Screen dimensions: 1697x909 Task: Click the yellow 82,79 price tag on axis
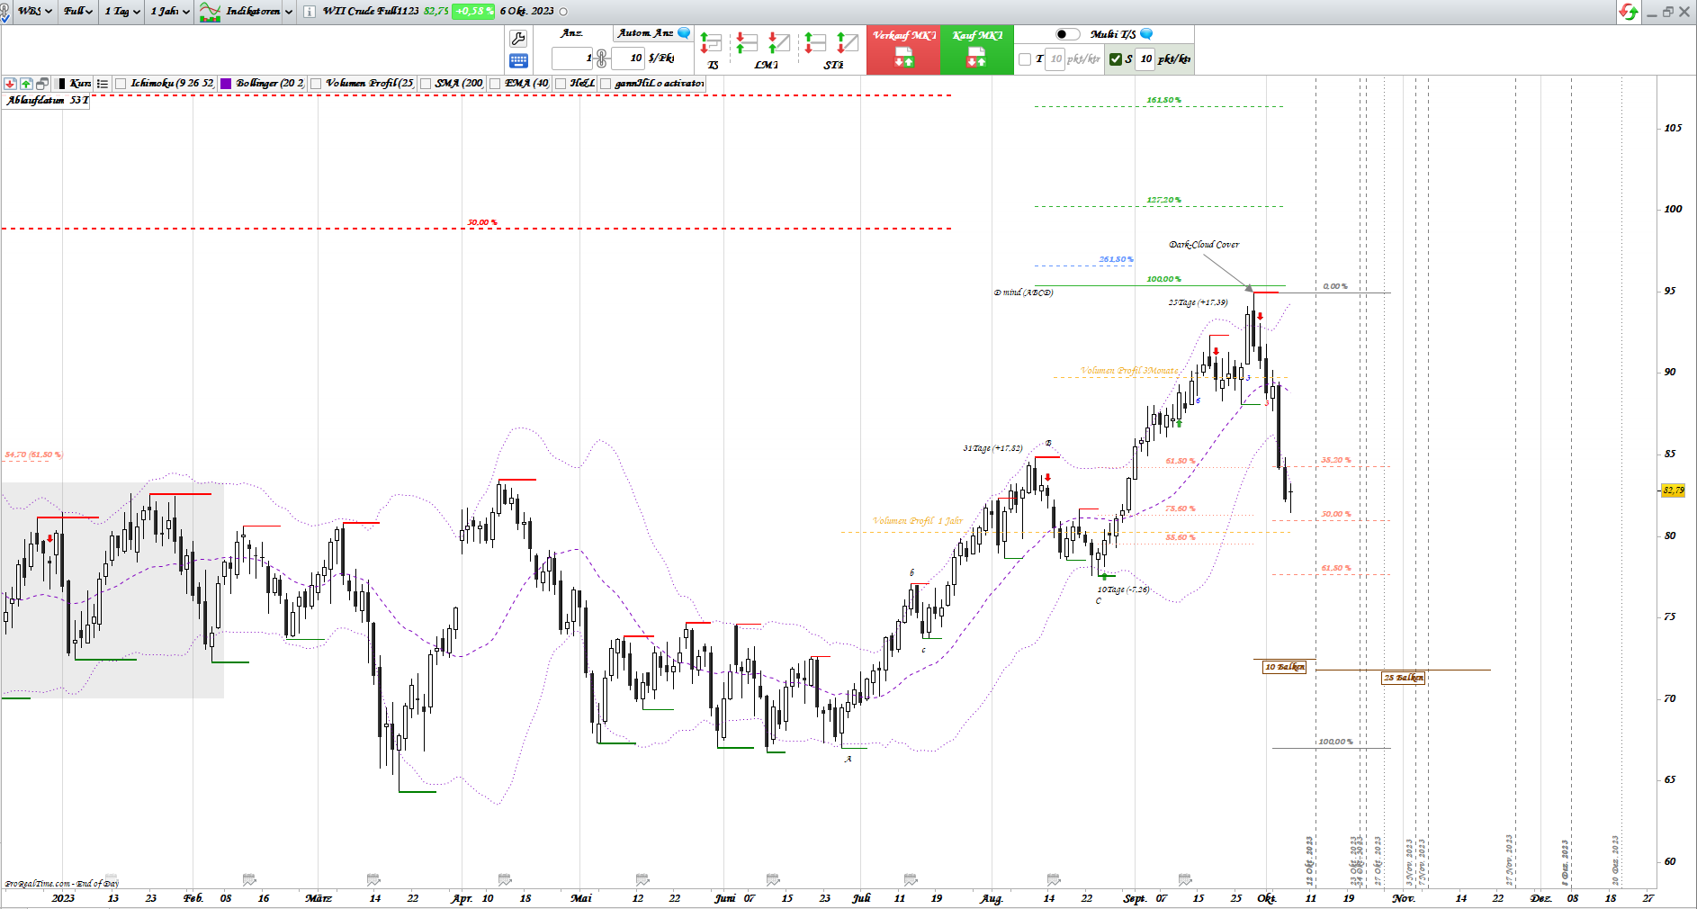point(1674,490)
